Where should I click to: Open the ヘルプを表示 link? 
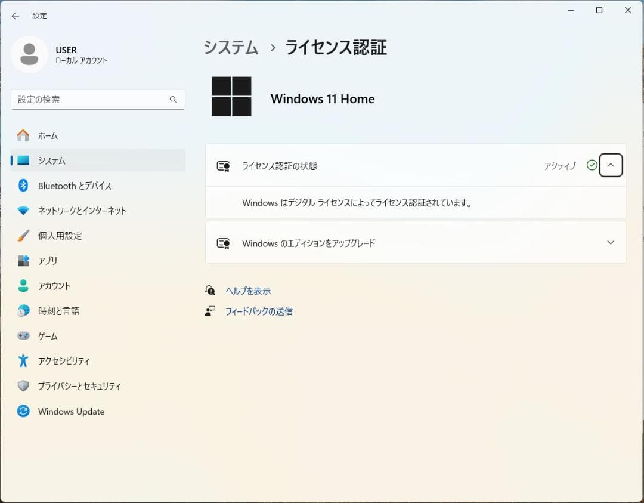click(247, 291)
